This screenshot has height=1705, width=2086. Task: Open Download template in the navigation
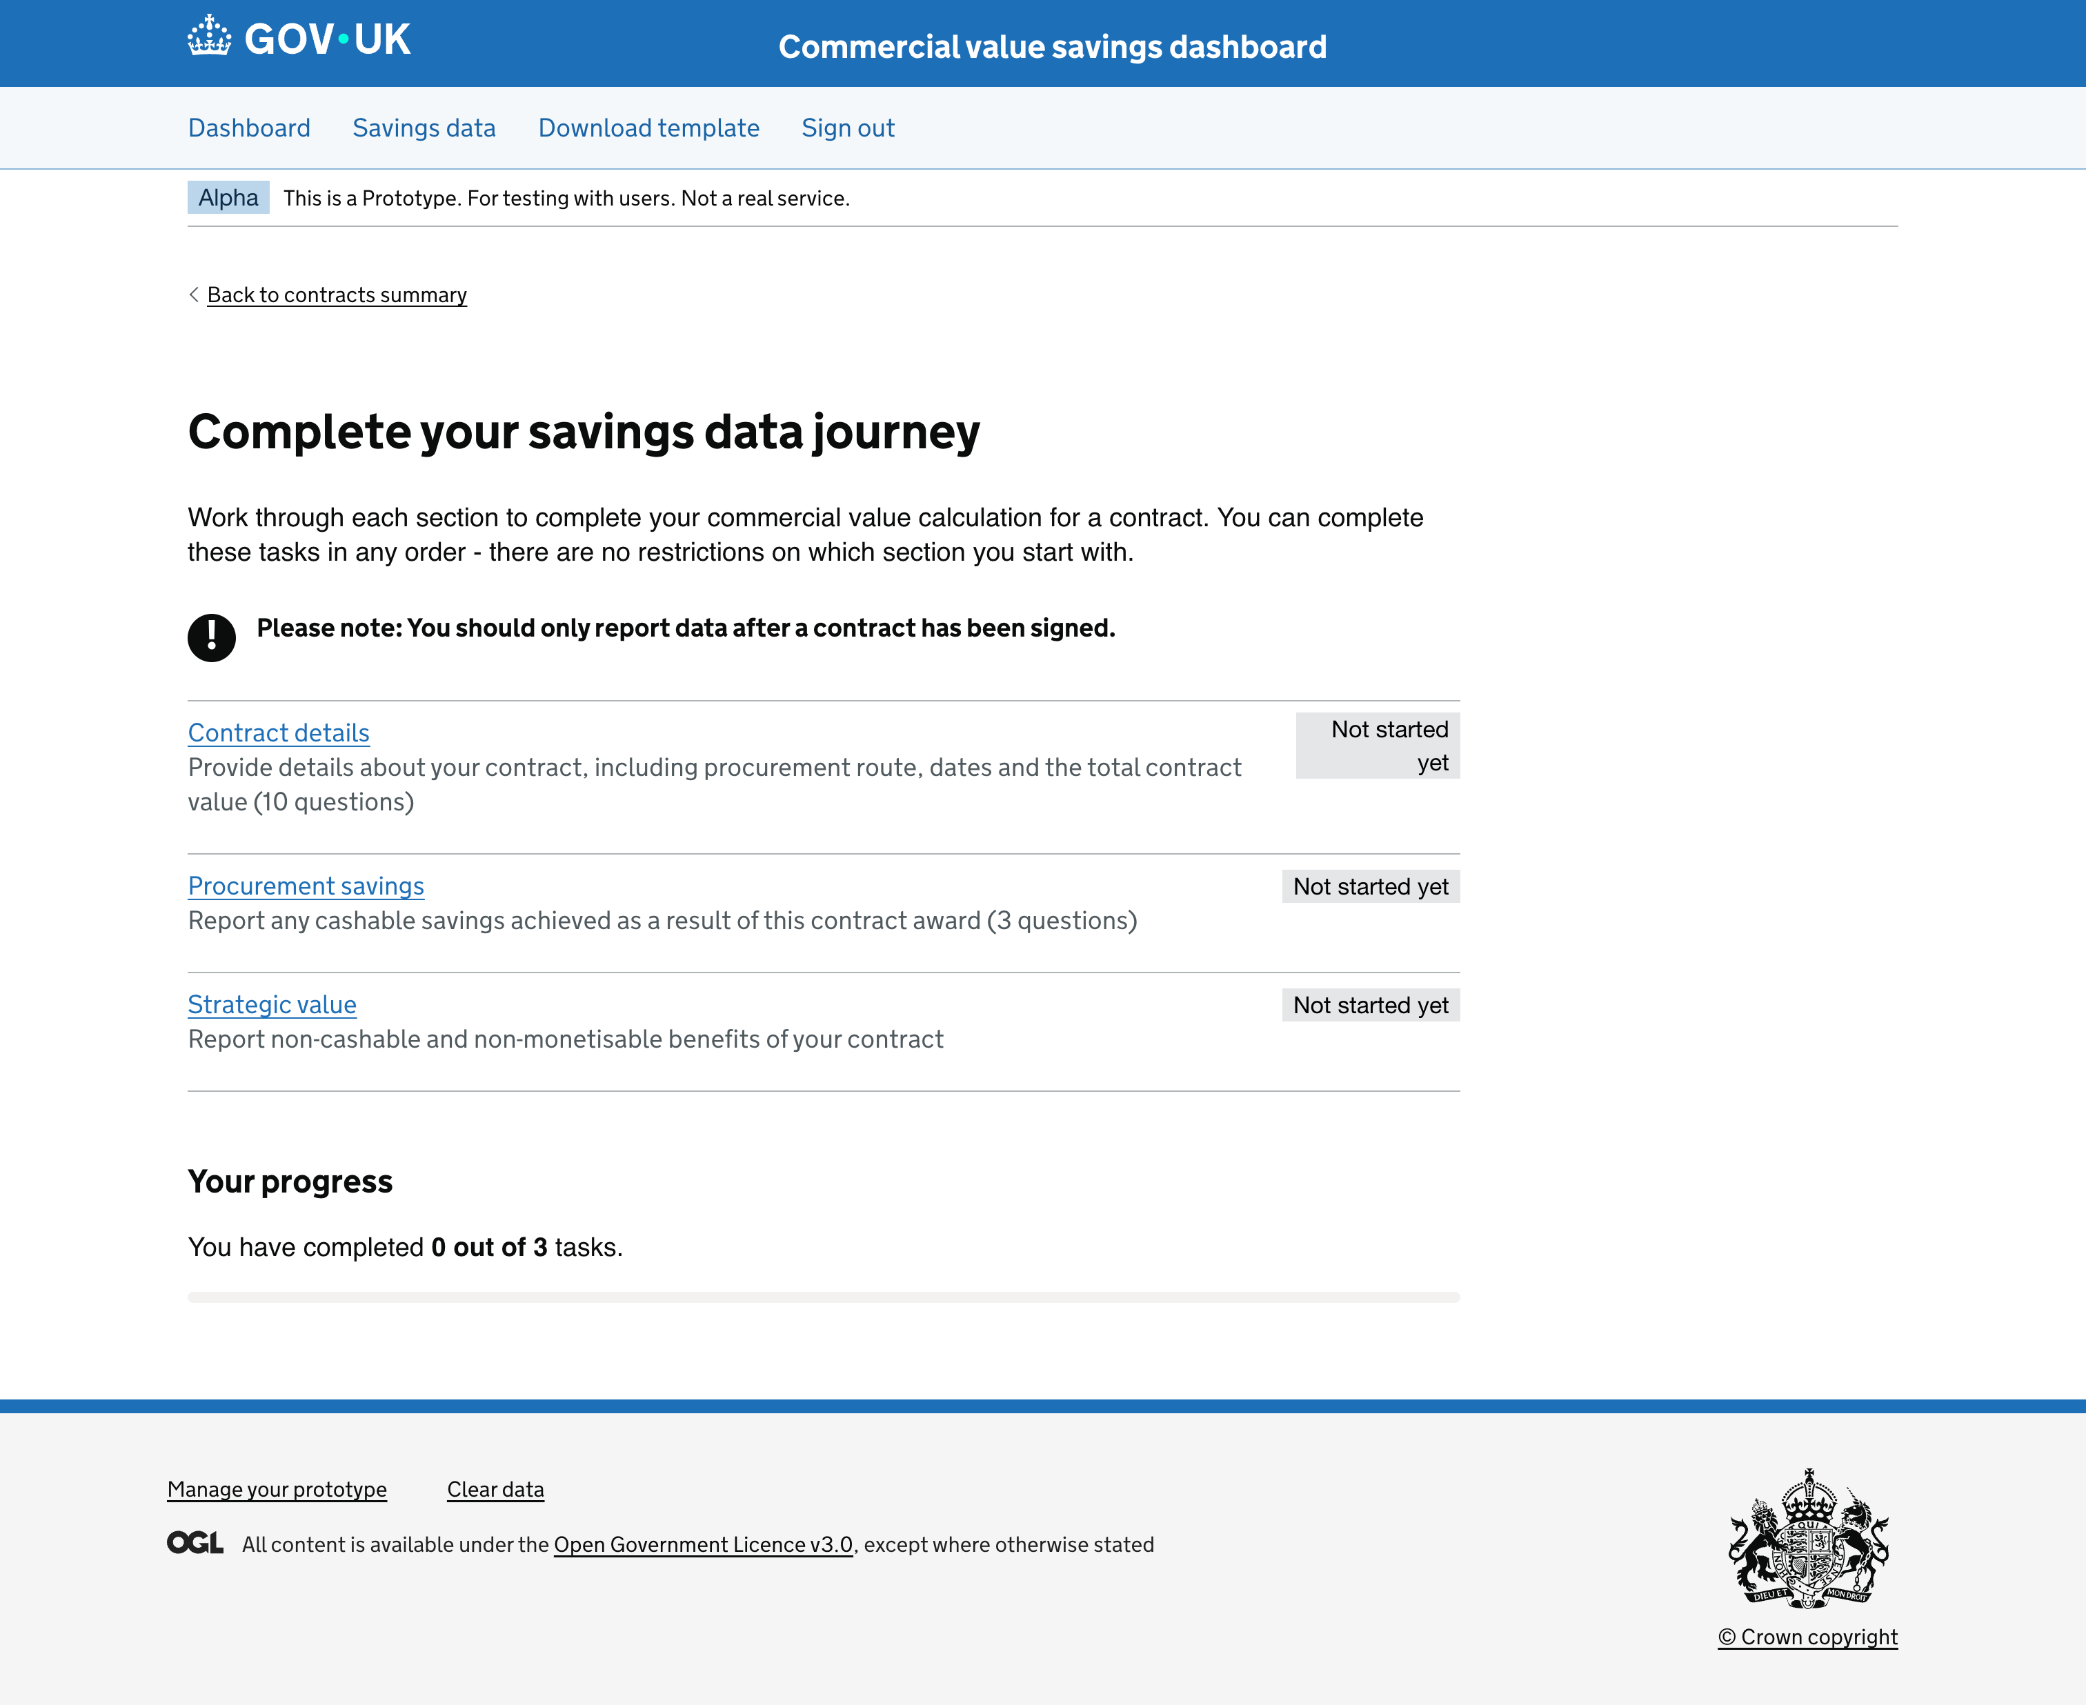pyautogui.click(x=649, y=128)
